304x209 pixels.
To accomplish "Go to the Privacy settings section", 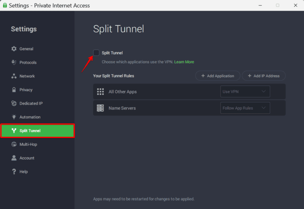I will coord(26,90).
